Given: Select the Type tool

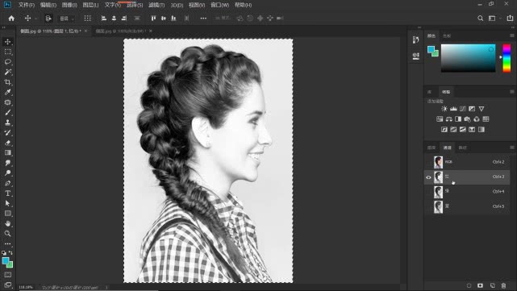Looking at the screenshot, I should click(7, 193).
